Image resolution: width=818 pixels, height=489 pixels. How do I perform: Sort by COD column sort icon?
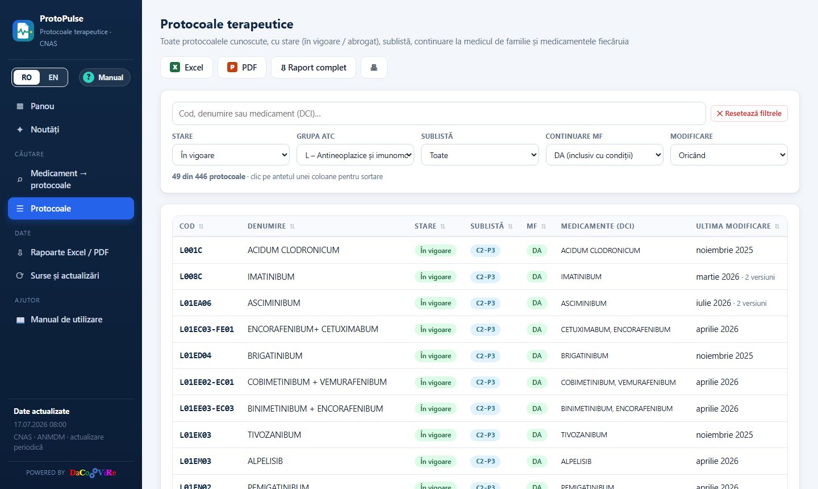201,226
